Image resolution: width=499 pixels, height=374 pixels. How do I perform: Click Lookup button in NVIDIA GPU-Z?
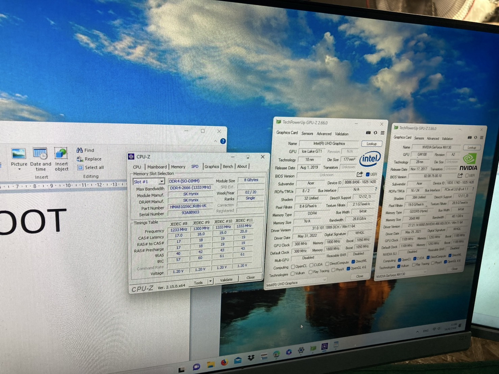(x=472, y=148)
